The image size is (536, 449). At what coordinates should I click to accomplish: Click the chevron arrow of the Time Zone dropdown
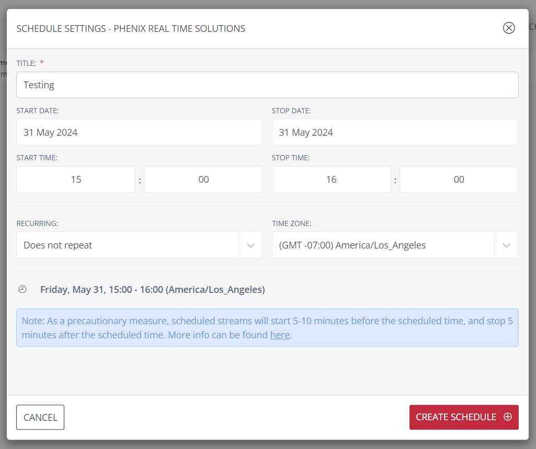(506, 245)
